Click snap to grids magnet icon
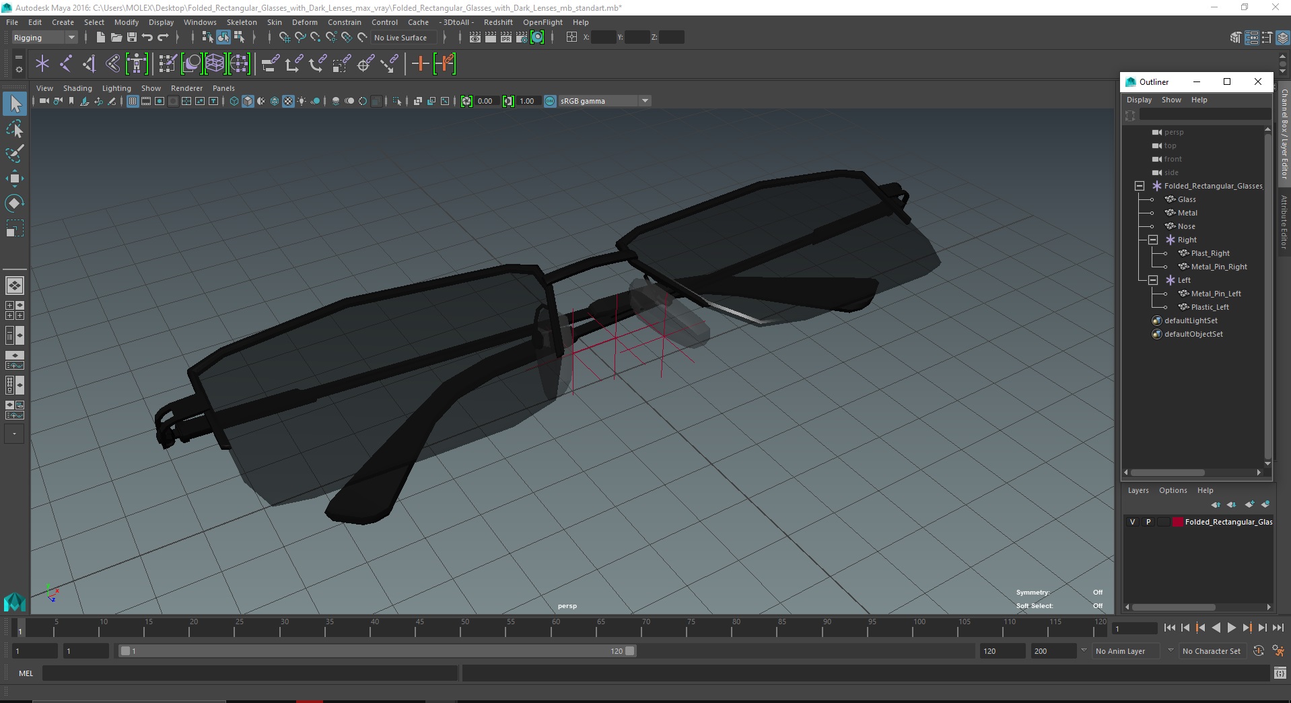The image size is (1291, 703). [x=284, y=38]
